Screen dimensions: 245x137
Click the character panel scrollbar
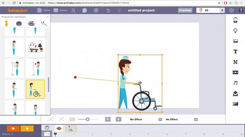(48, 84)
